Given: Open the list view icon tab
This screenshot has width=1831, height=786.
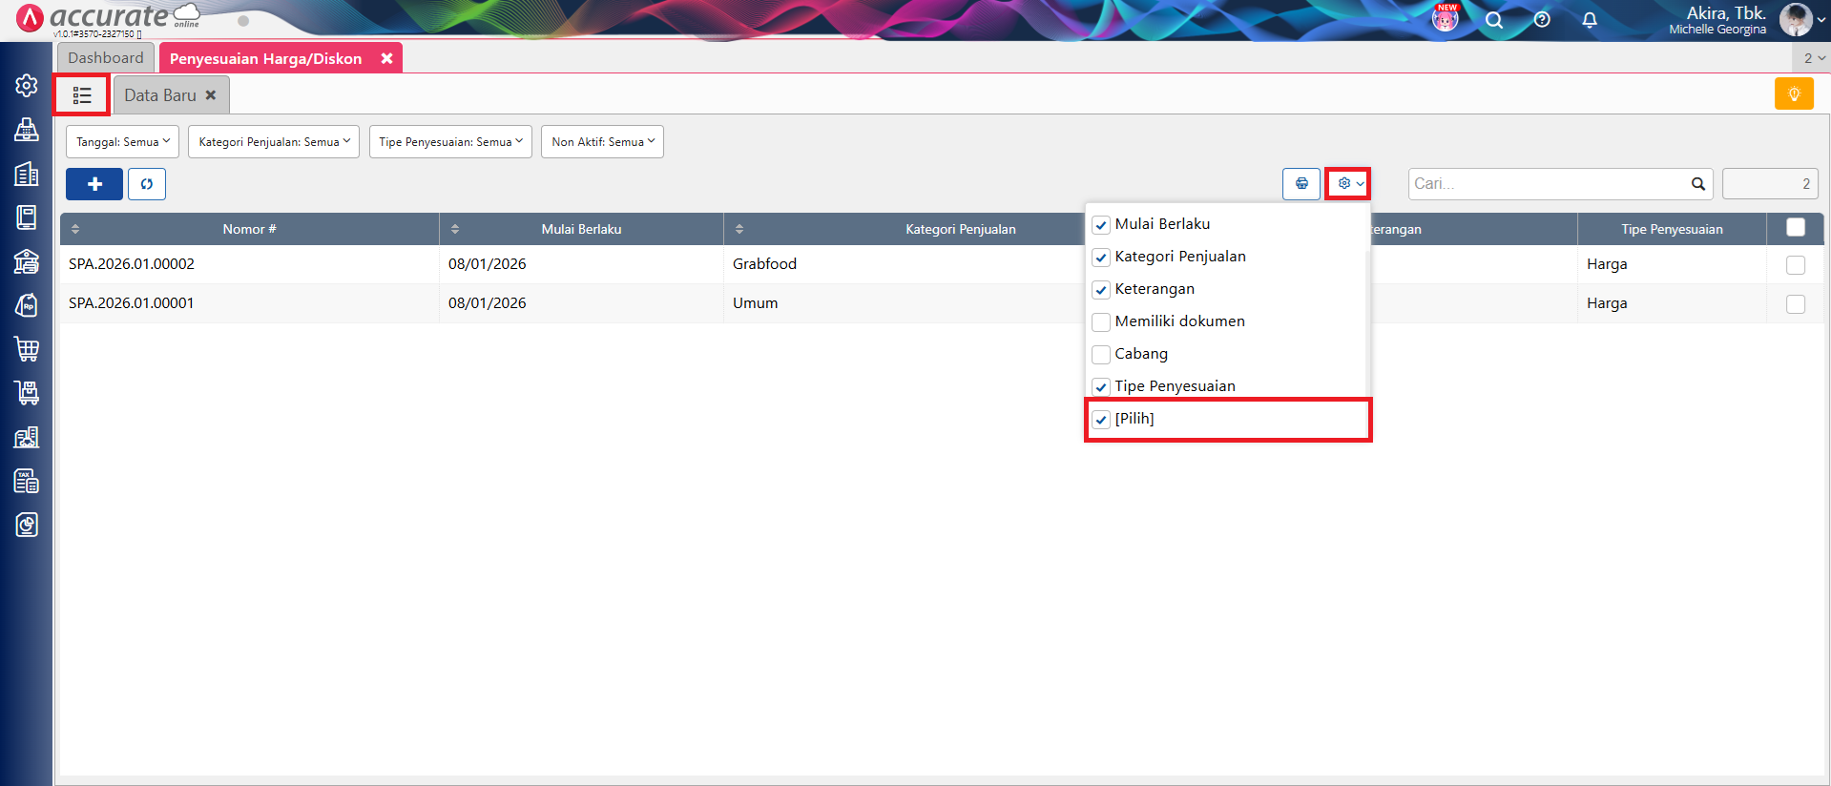Looking at the screenshot, I should click(82, 95).
